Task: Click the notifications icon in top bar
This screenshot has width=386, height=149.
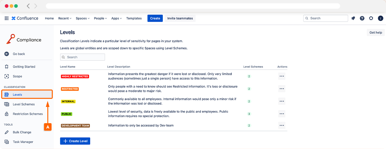Action: pos(353,18)
